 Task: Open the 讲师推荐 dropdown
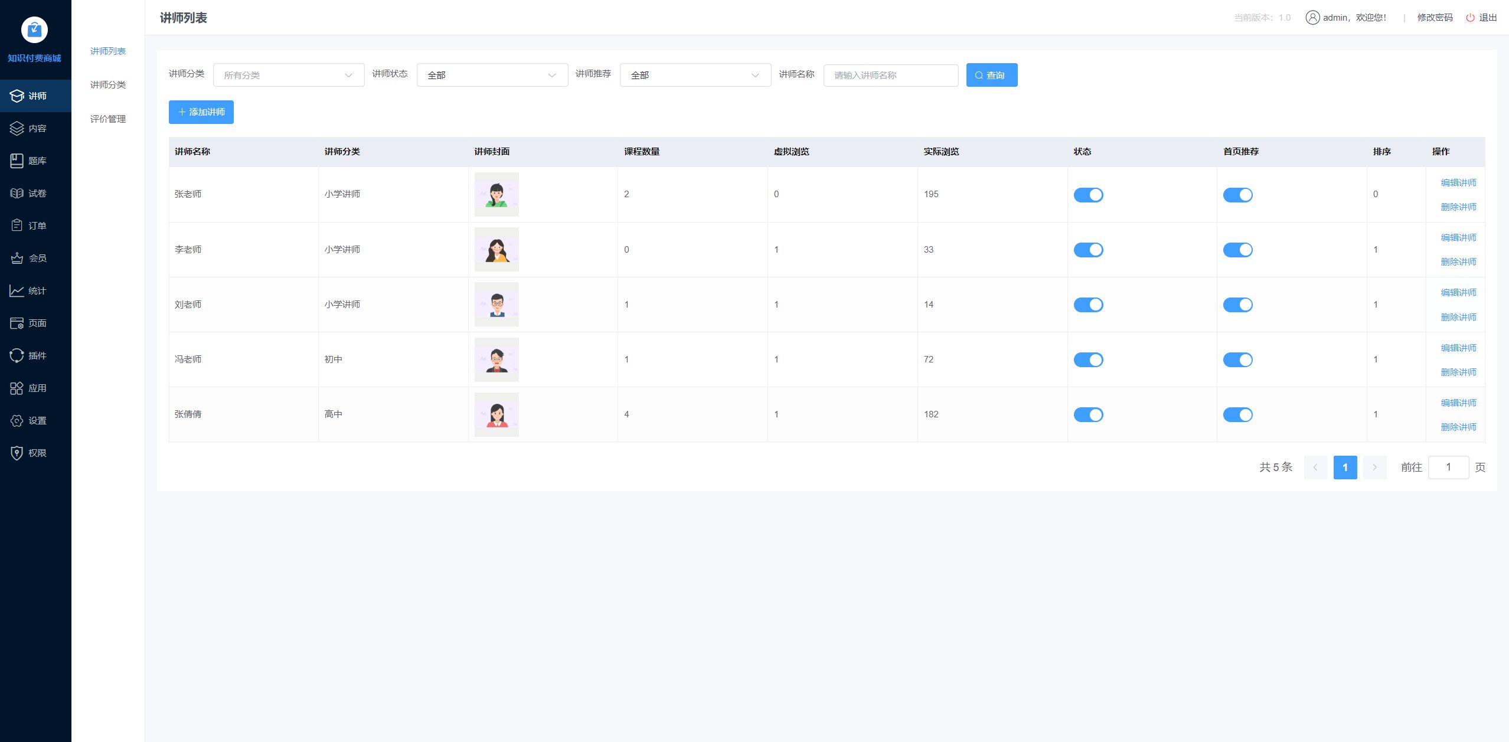(x=695, y=75)
